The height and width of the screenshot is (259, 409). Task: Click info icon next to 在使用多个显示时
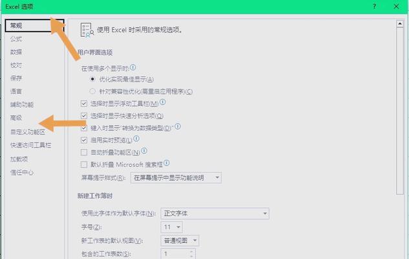tap(133, 67)
